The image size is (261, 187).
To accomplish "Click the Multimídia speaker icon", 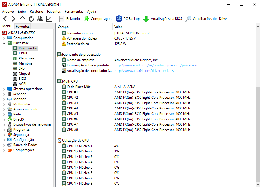I will click(10, 104).
